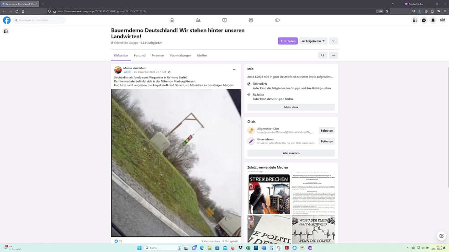Search within the group using magnifier icon

[323, 56]
